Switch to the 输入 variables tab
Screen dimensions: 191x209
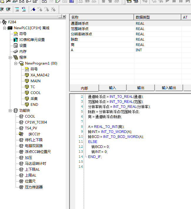point(112,88)
